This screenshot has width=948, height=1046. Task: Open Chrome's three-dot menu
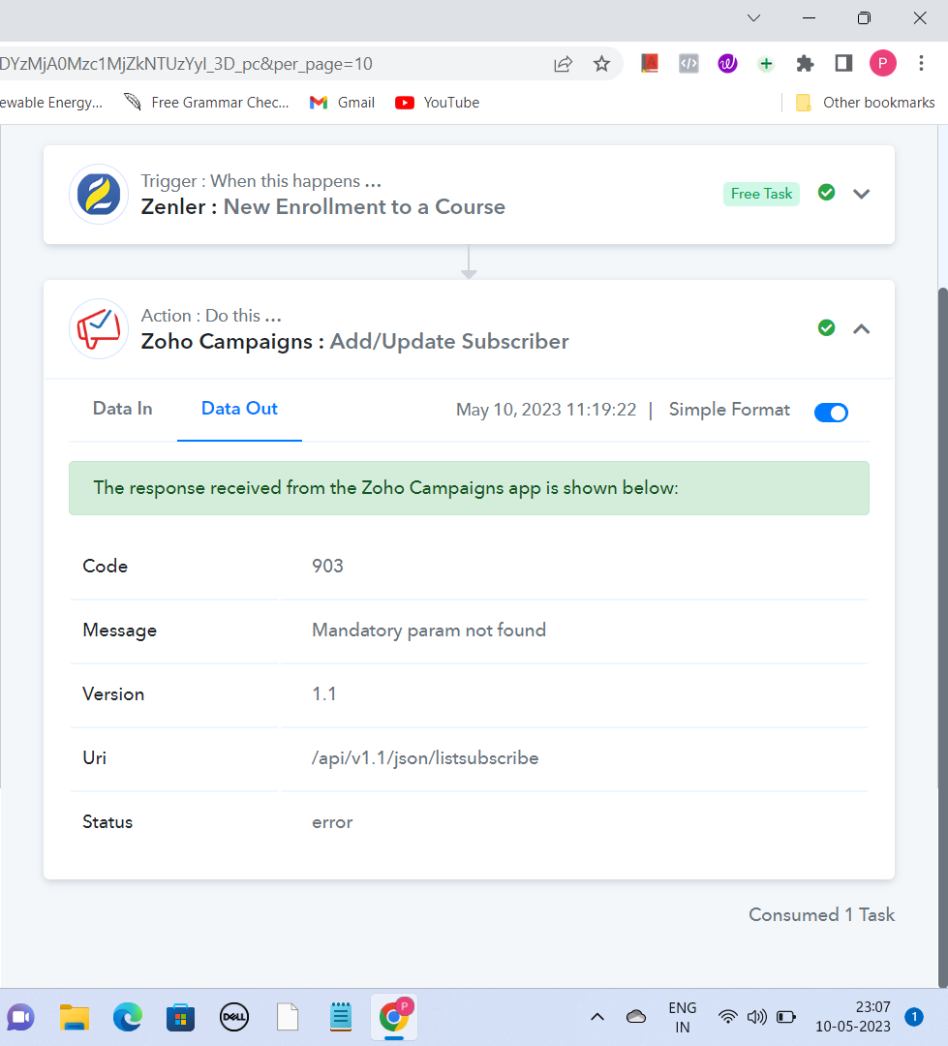pyautogui.click(x=921, y=63)
